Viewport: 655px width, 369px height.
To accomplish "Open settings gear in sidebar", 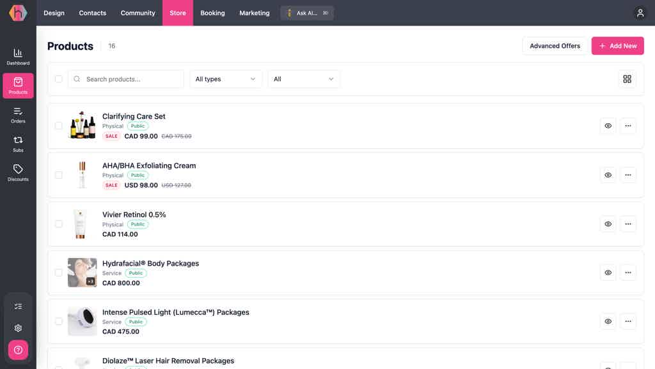I will pos(18,328).
